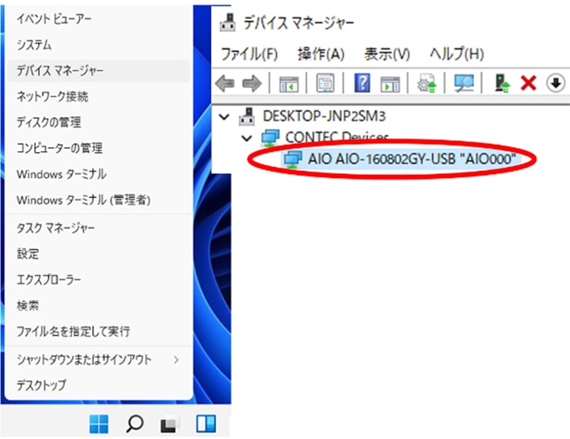Open the Properties toolbar icon
The width and height of the screenshot is (570, 439).
pos(325,83)
